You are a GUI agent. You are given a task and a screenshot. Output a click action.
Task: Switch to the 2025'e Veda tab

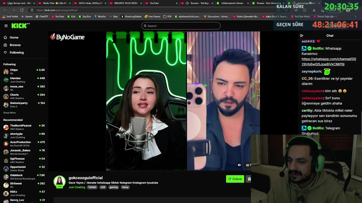[x=90, y=3]
